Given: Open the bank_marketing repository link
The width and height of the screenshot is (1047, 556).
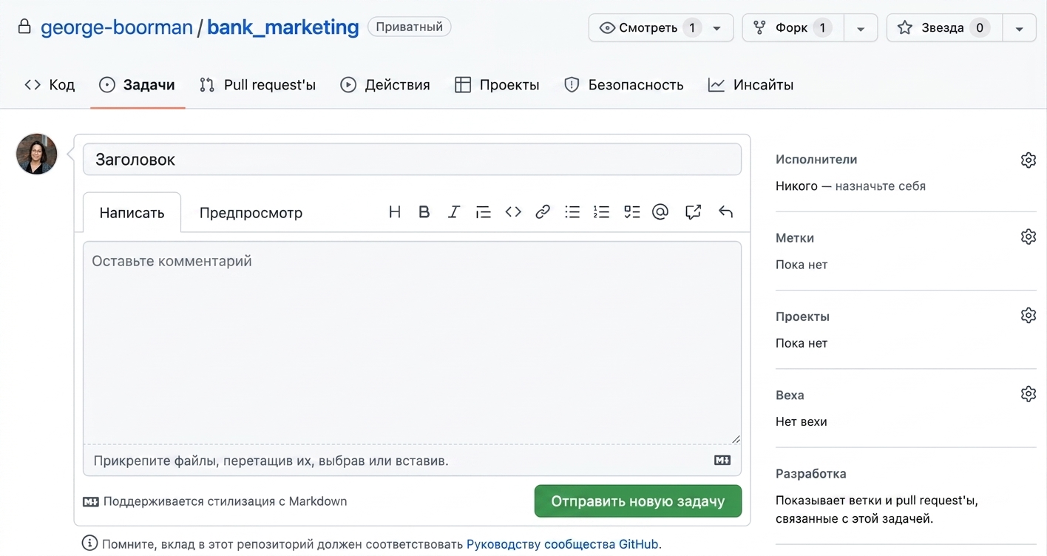Looking at the screenshot, I should pyautogui.click(x=282, y=27).
